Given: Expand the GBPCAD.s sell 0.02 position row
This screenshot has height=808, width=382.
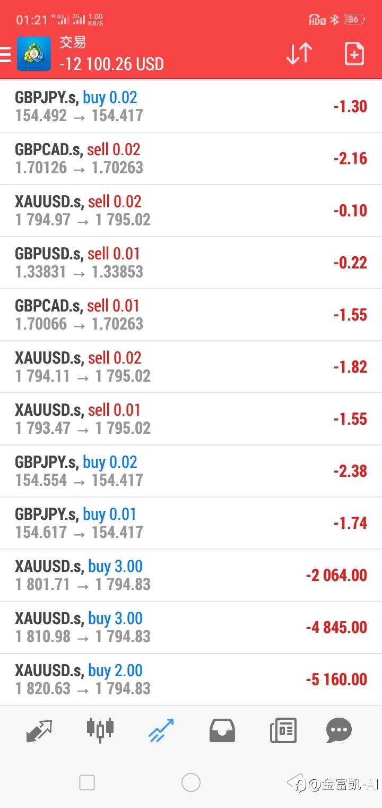Looking at the screenshot, I should click(191, 158).
